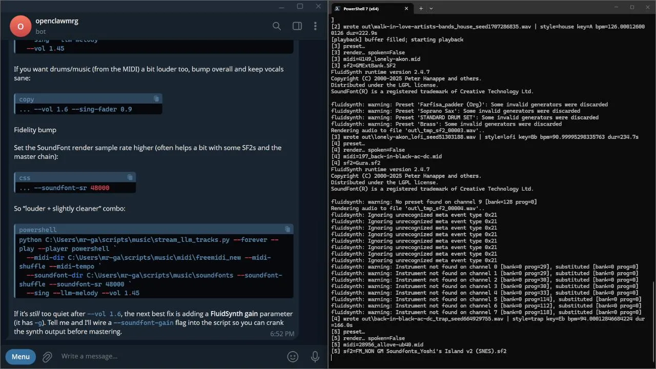Record a voice message with microphone
Viewport: 656px width, 369px height.
(x=315, y=356)
